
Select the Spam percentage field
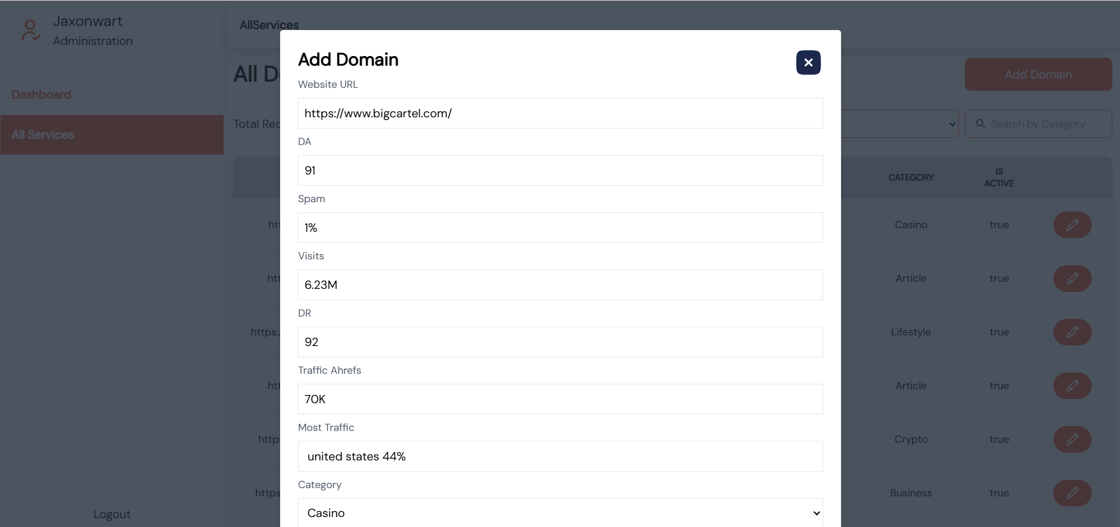[x=560, y=228]
